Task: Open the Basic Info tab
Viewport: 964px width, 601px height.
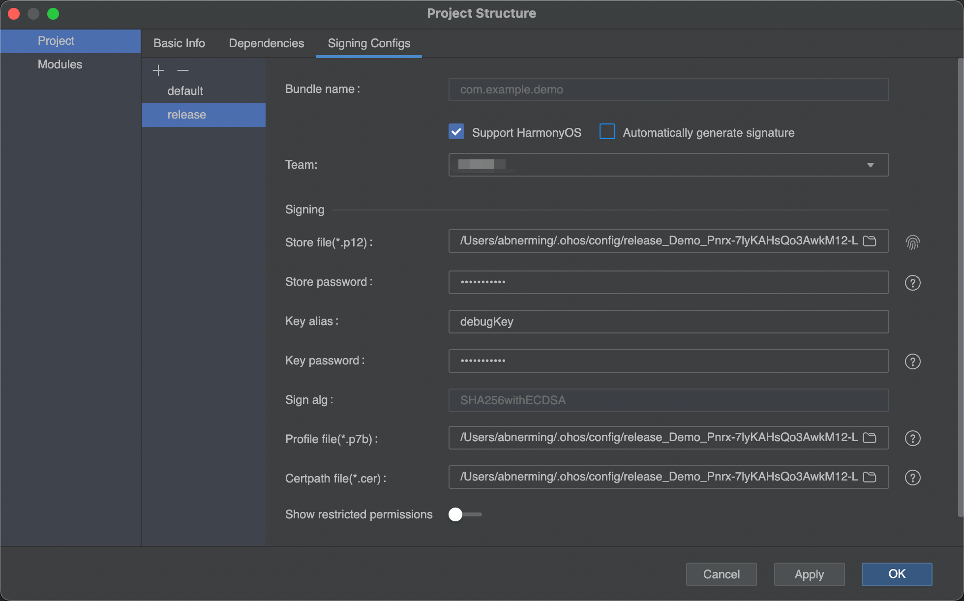Action: pos(179,43)
